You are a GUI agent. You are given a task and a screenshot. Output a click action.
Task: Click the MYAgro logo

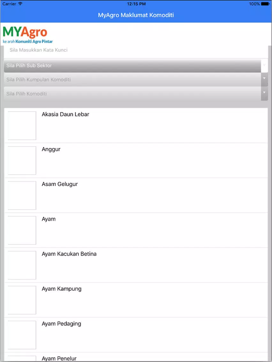point(27,35)
